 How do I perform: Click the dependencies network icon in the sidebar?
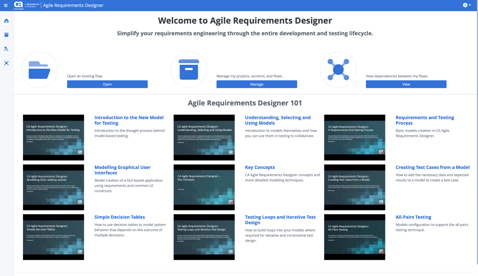(x=6, y=63)
